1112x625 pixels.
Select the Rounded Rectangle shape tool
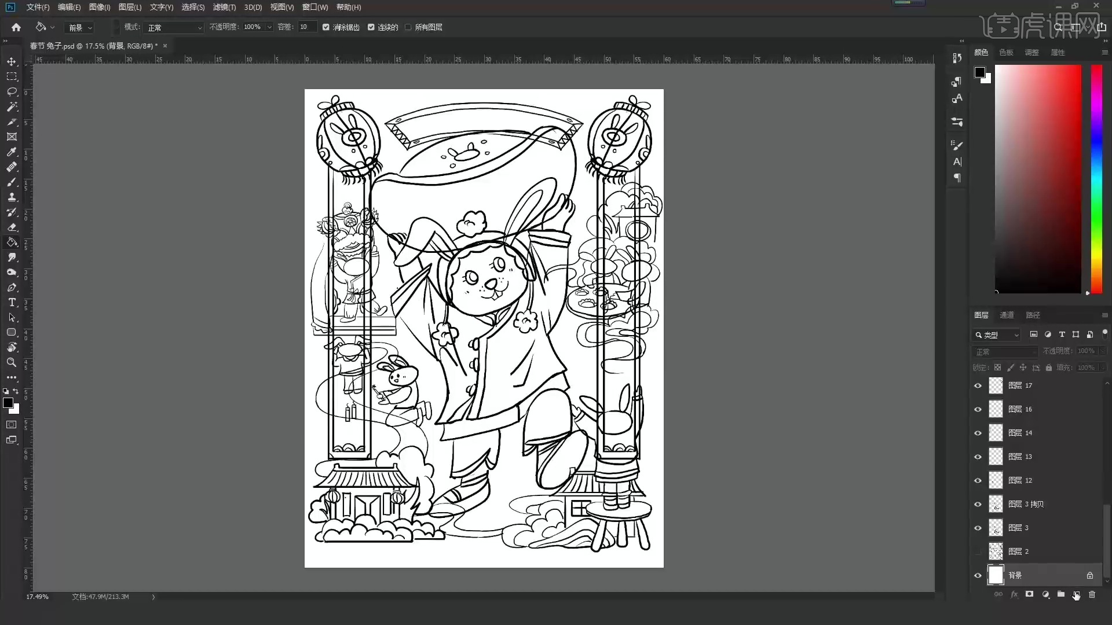[x=12, y=332]
